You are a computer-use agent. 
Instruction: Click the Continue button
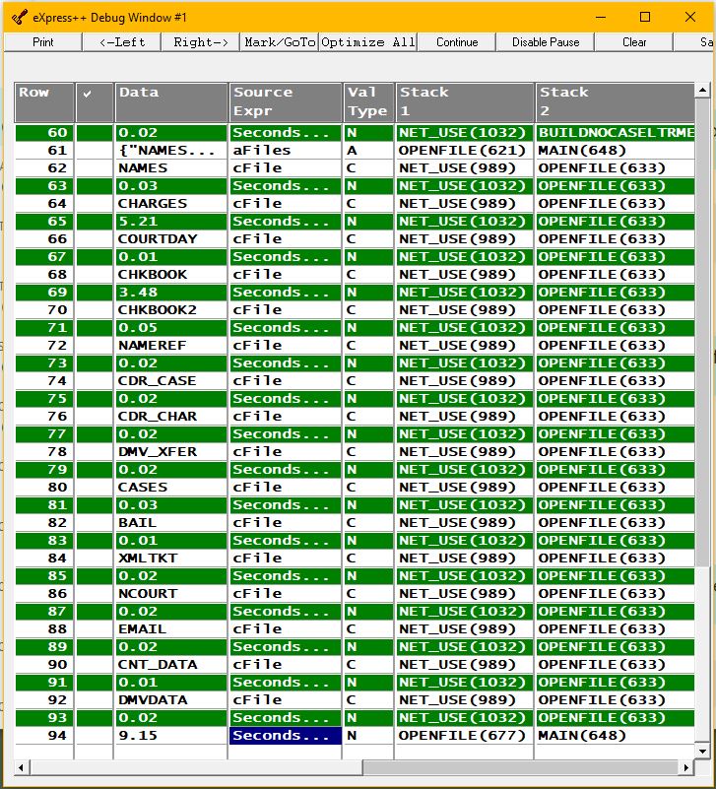457,42
